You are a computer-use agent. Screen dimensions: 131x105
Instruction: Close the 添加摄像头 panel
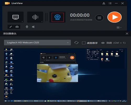tap(127, 34)
